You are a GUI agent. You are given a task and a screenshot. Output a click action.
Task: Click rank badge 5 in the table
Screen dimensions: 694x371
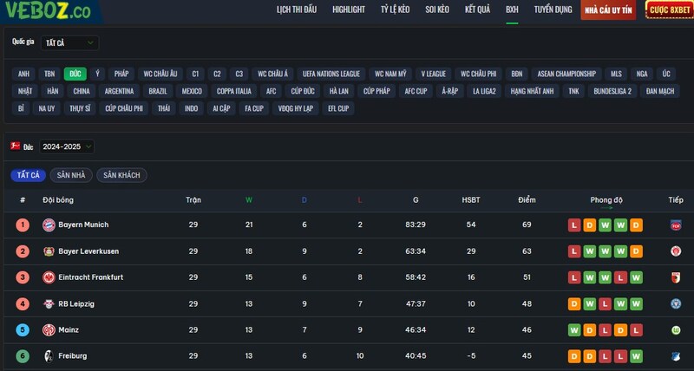(x=23, y=330)
